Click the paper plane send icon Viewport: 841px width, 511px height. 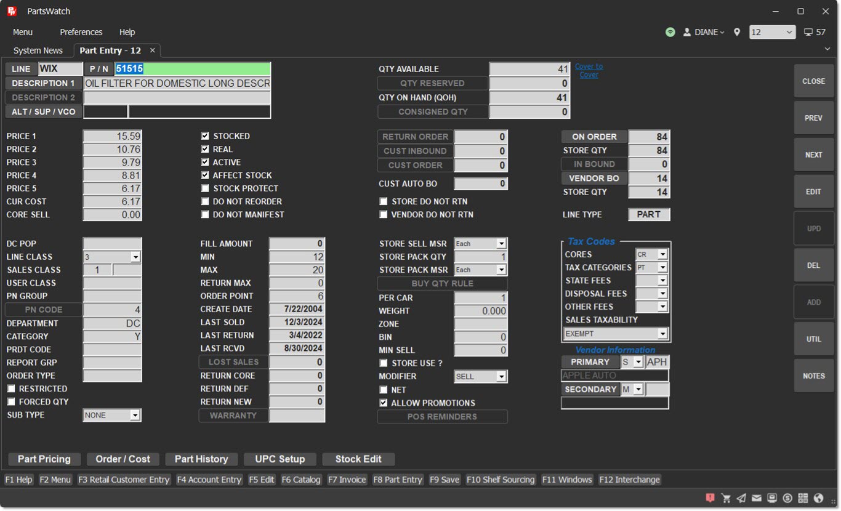pyautogui.click(x=741, y=498)
